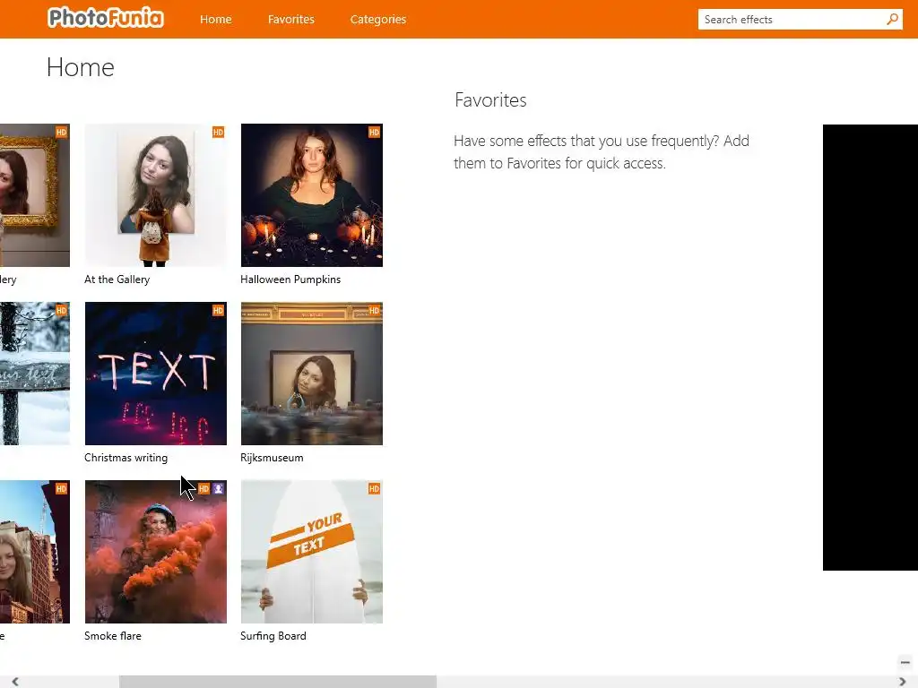Click the "At the Gallery" label
Screen dimensions: 918x688
[x=117, y=279]
